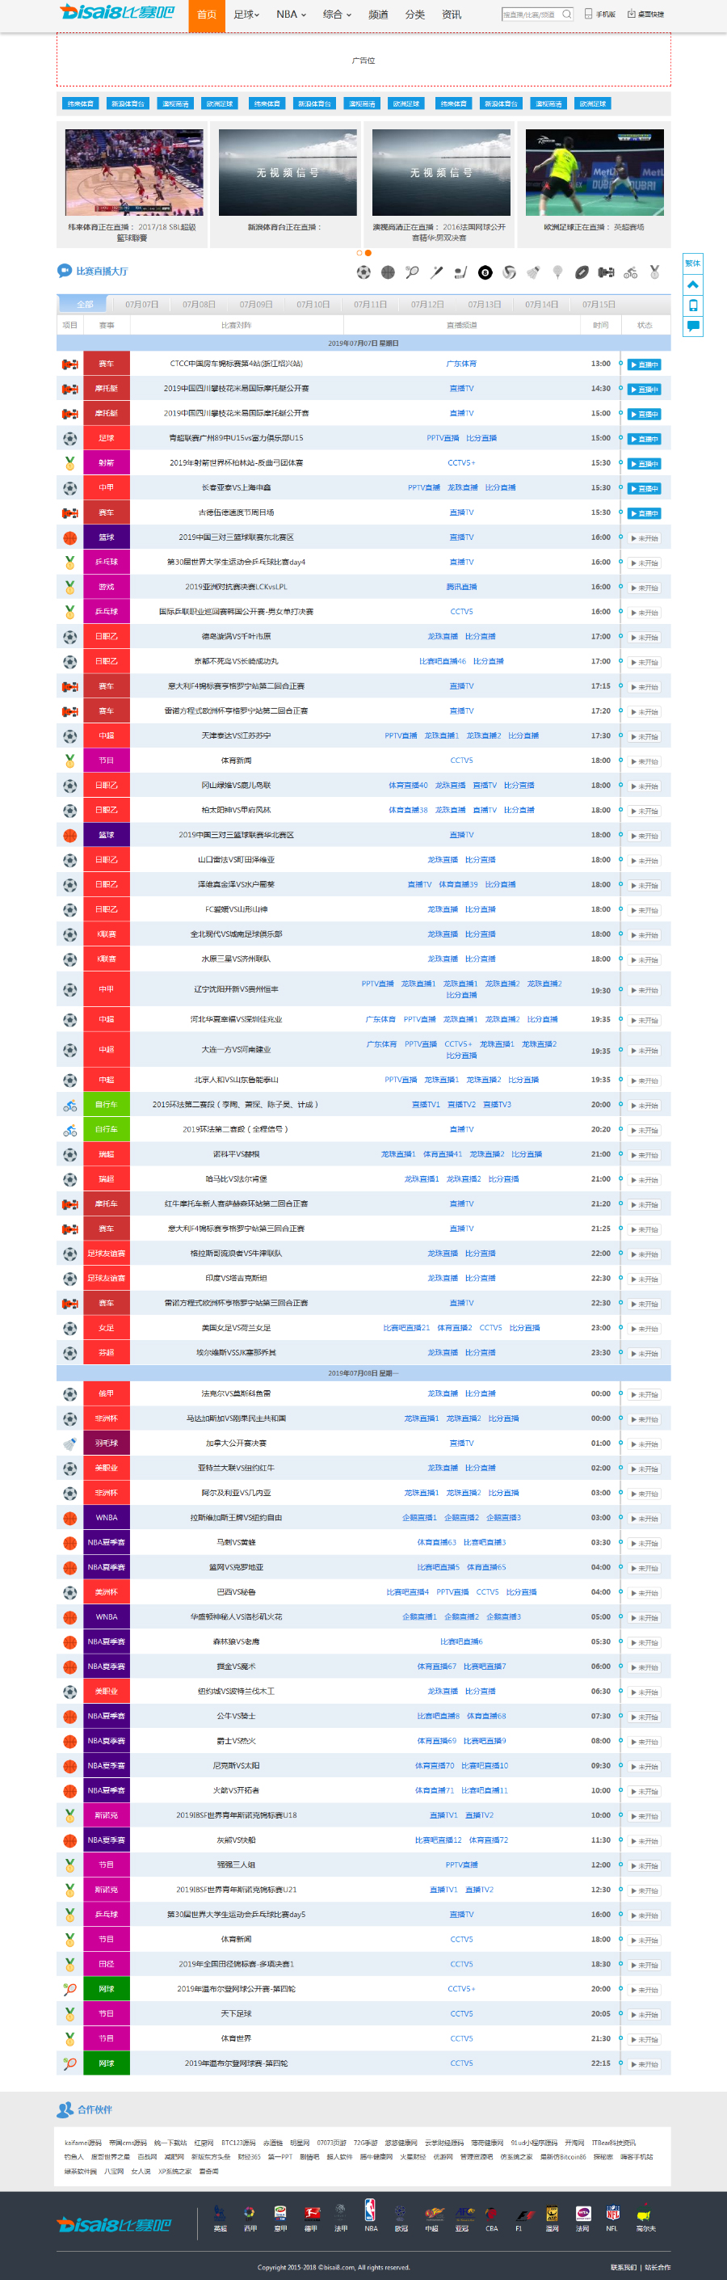Select the billiards 8-ball sport filter
727x2280 pixels.
point(485,272)
